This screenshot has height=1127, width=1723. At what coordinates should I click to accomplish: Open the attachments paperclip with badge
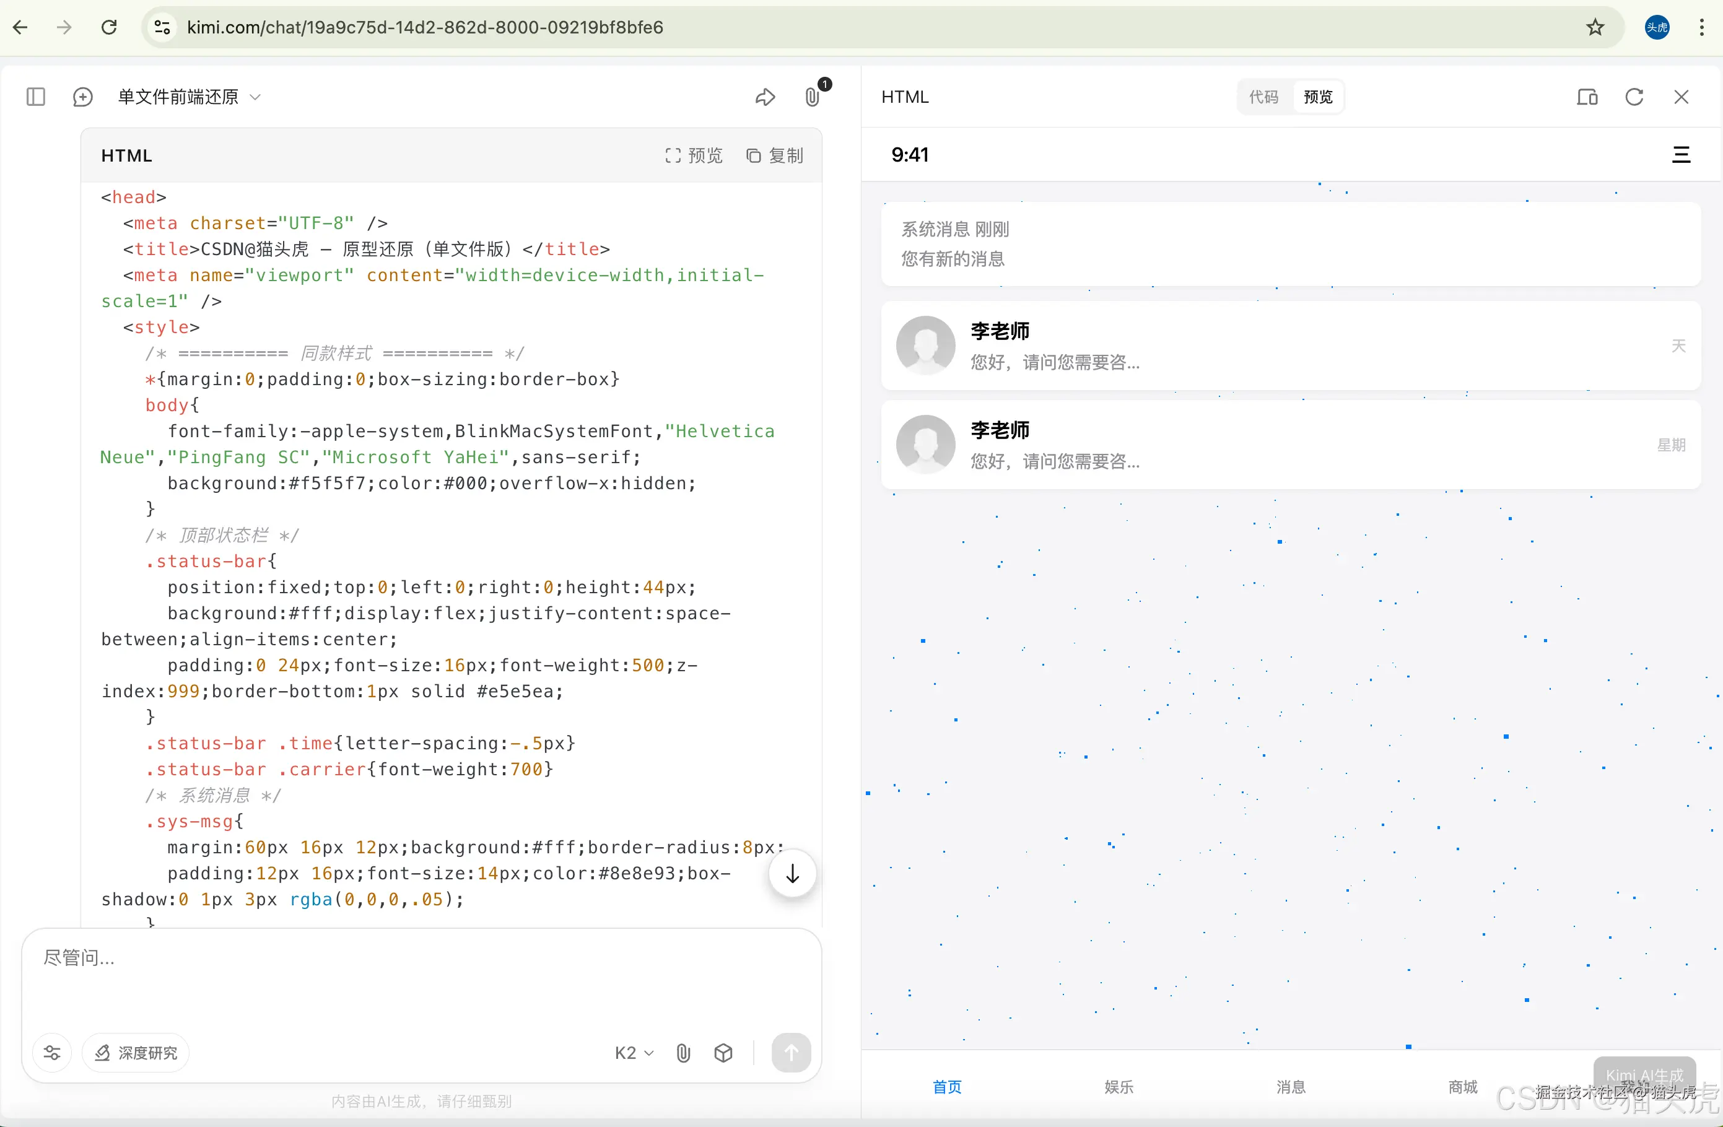814,96
